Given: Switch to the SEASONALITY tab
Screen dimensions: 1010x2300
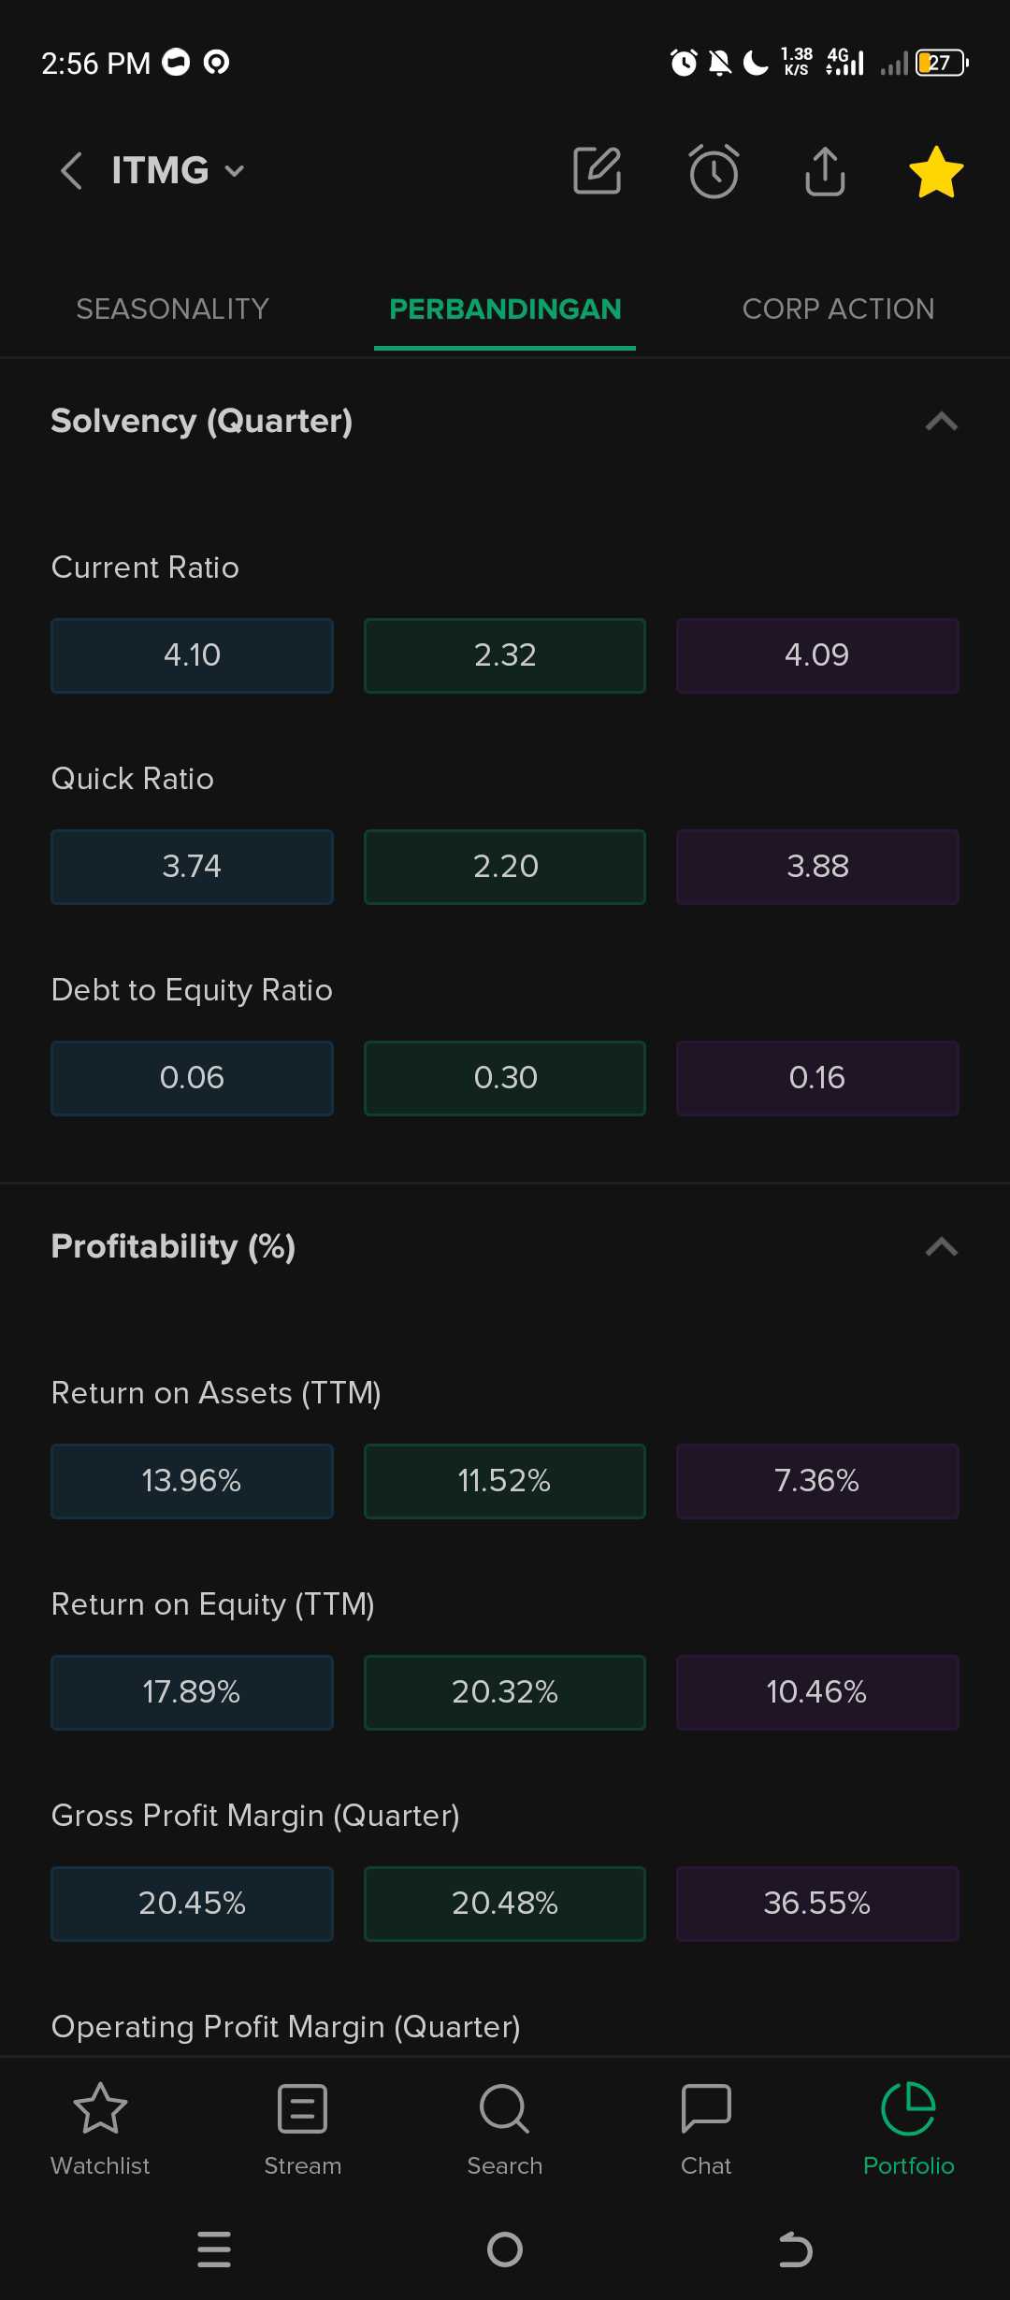Looking at the screenshot, I should tap(173, 309).
